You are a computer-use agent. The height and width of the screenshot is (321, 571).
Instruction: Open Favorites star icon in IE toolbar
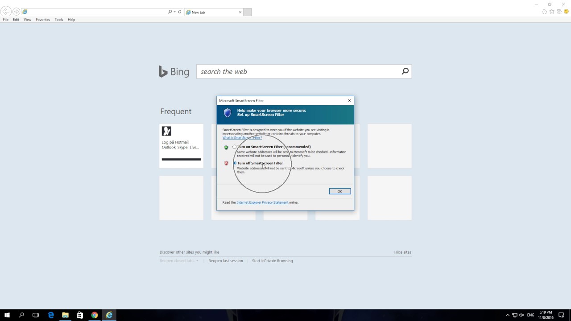click(x=552, y=12)
